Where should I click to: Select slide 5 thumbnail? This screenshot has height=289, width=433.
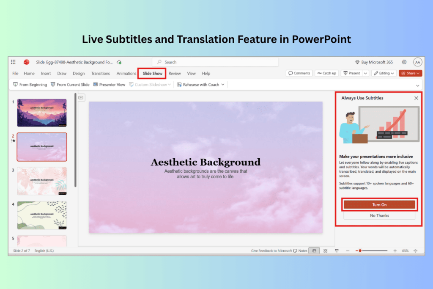(x=42, y=241)
